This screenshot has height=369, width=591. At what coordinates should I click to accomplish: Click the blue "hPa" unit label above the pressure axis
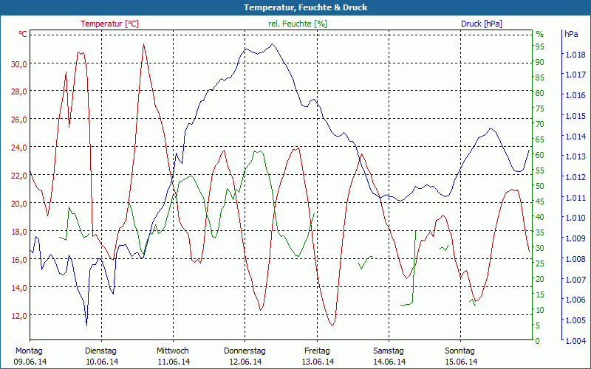[x=571, y=34]
